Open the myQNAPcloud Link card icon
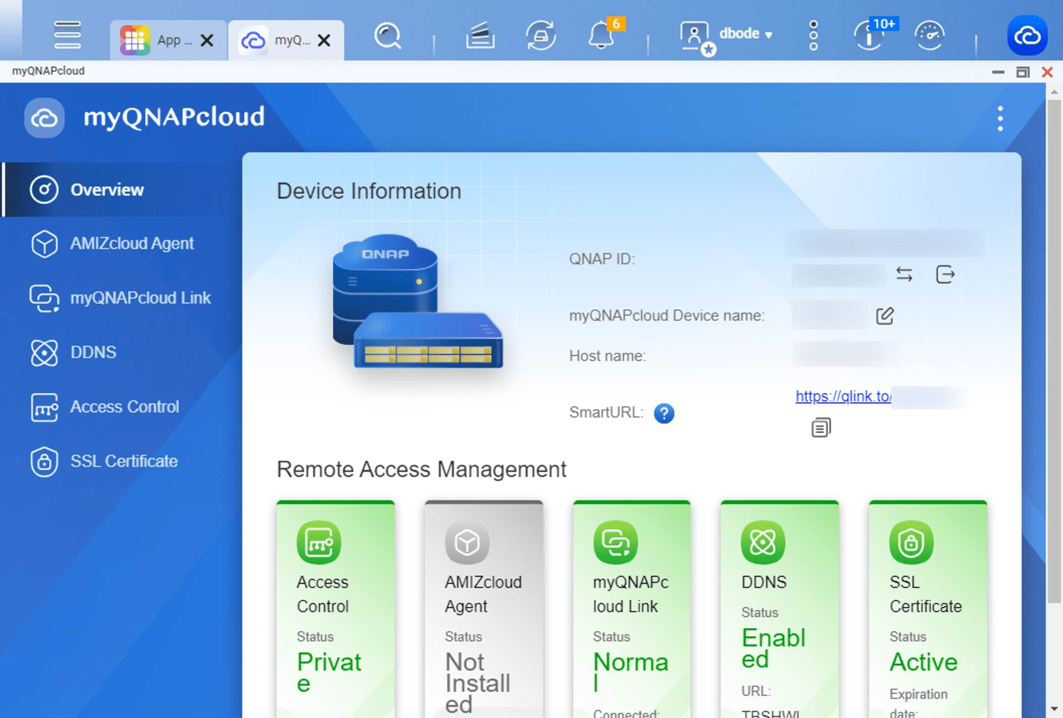The height and width of the screenshot is (718, 1063). coord(616,543)
